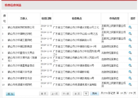
Task: Click address 沙坪镇永安路45号之七
Action: pyautogui.click(x=87, y=27)
